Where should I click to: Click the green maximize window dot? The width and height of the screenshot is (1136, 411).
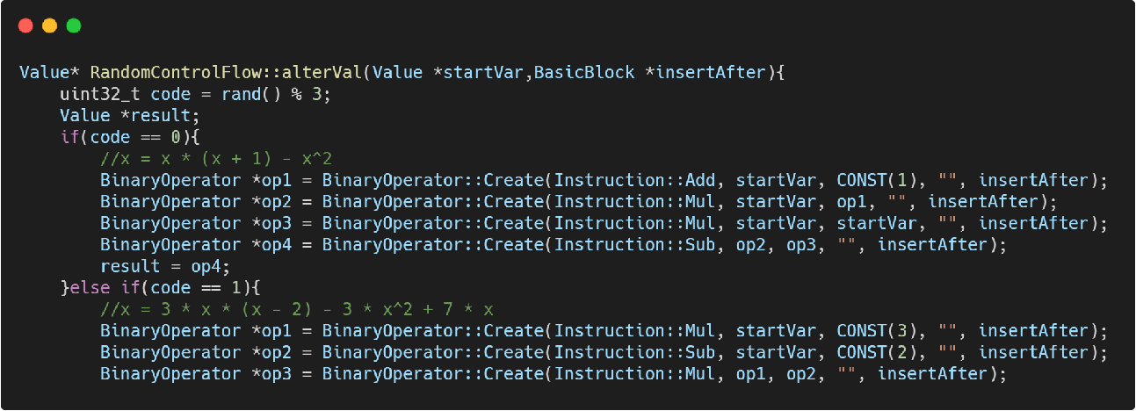(x=74, y=25)
